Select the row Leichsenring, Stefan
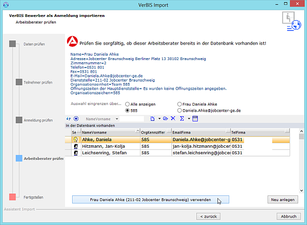 pyautogui.click(x=177, y=153)
